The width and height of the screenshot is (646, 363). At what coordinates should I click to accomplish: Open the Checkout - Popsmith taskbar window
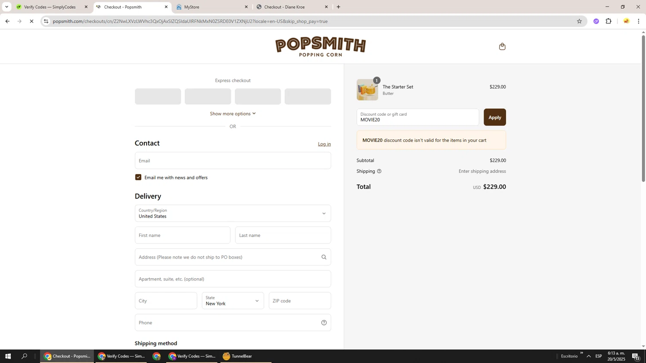click(x=67, y=356)
